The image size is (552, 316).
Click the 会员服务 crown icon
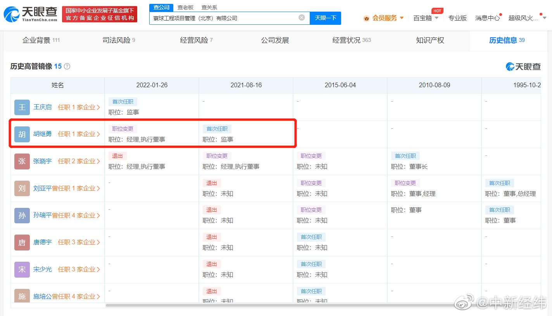click(x=366, y=18)
